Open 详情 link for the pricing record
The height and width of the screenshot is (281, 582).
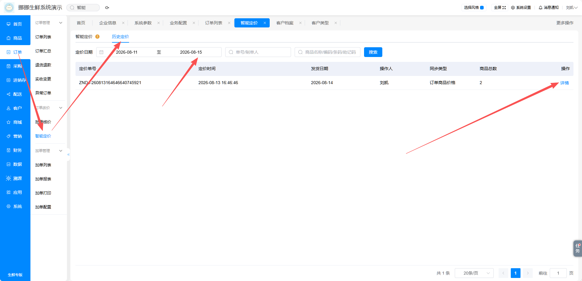565,83
